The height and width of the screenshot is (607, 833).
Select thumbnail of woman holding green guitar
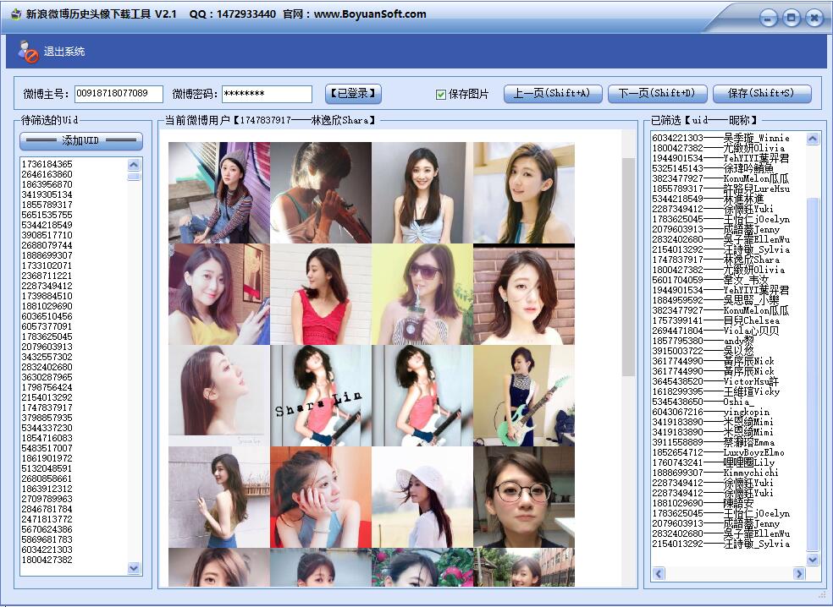pos(524,396)
